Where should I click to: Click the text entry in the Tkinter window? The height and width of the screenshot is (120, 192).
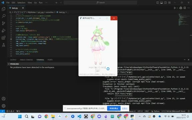(97, 68)
